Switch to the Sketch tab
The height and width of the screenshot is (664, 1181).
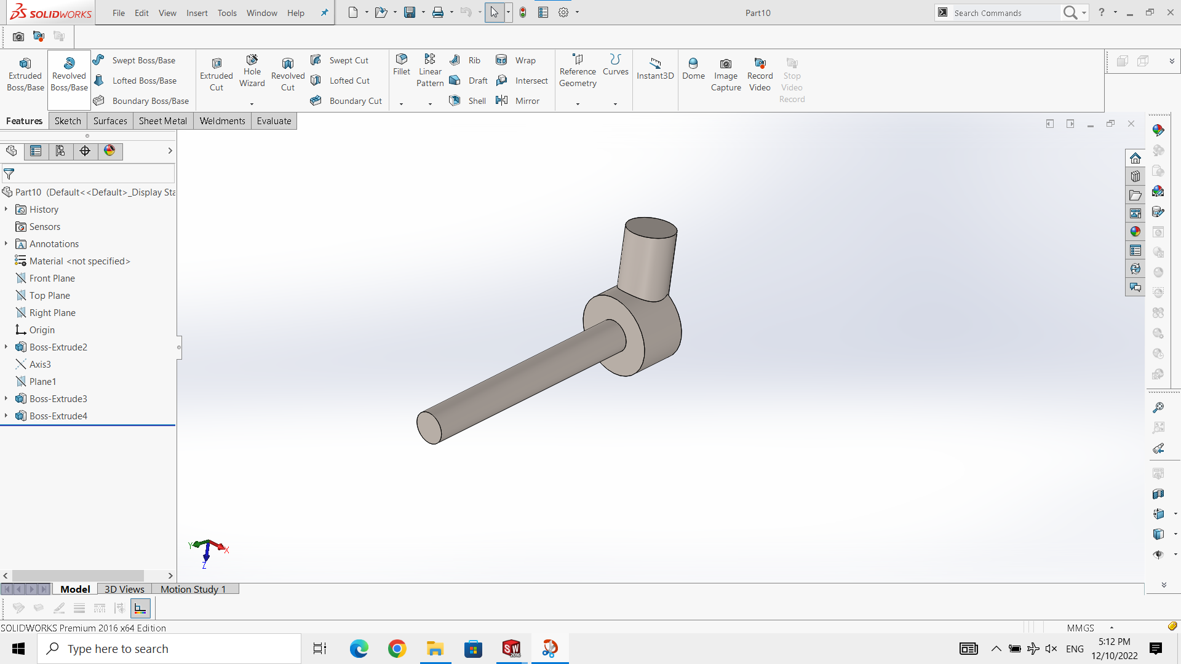point(68,121)
